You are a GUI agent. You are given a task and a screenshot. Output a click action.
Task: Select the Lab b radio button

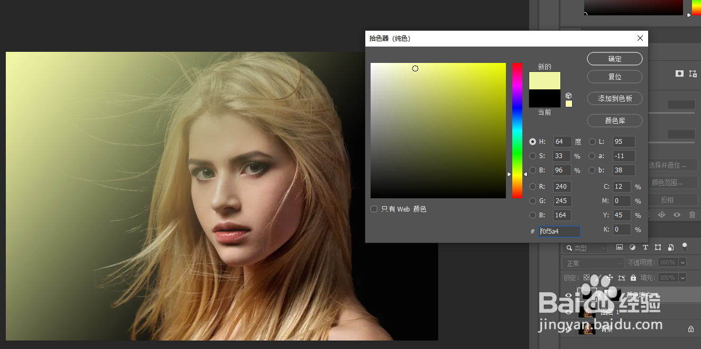(592, 170)
